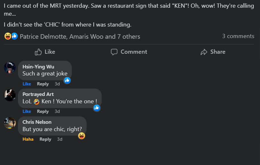Open Hsin-Ying Wu's profile picture
This screenshot has width=260, height=165.
point(10,67)
